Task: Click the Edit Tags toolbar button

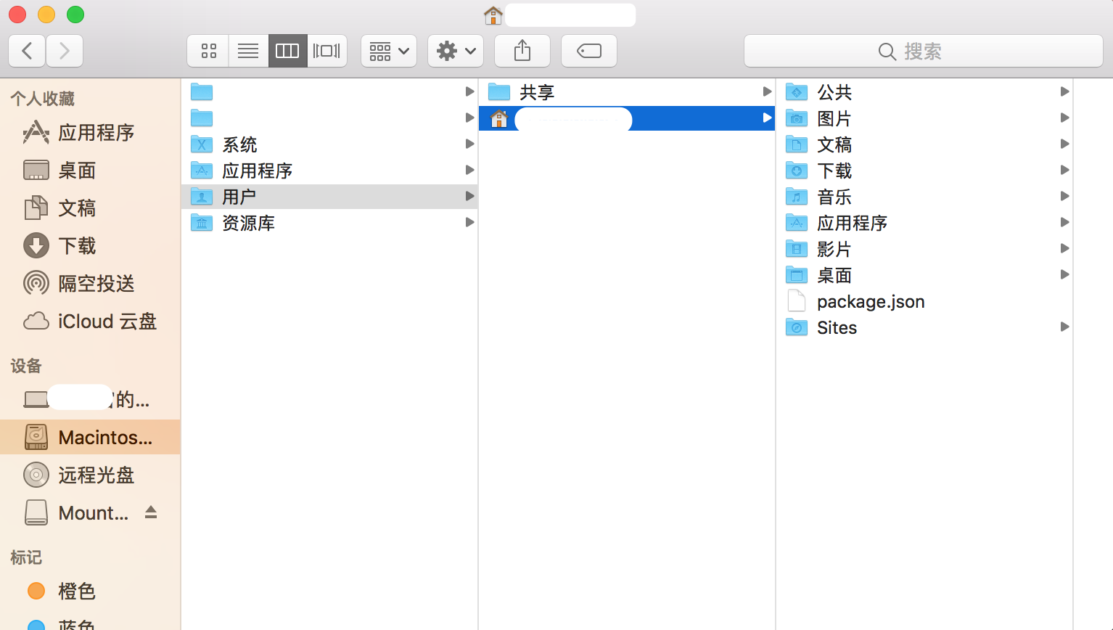Action: [x=589, y=51]
